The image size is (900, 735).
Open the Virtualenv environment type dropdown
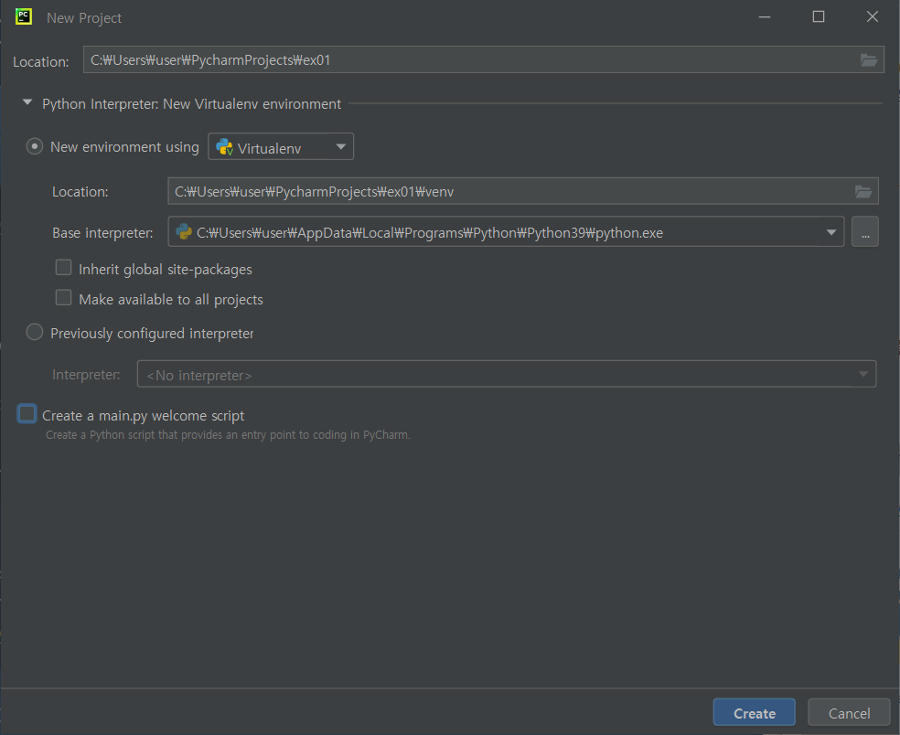tap(281, 147)
